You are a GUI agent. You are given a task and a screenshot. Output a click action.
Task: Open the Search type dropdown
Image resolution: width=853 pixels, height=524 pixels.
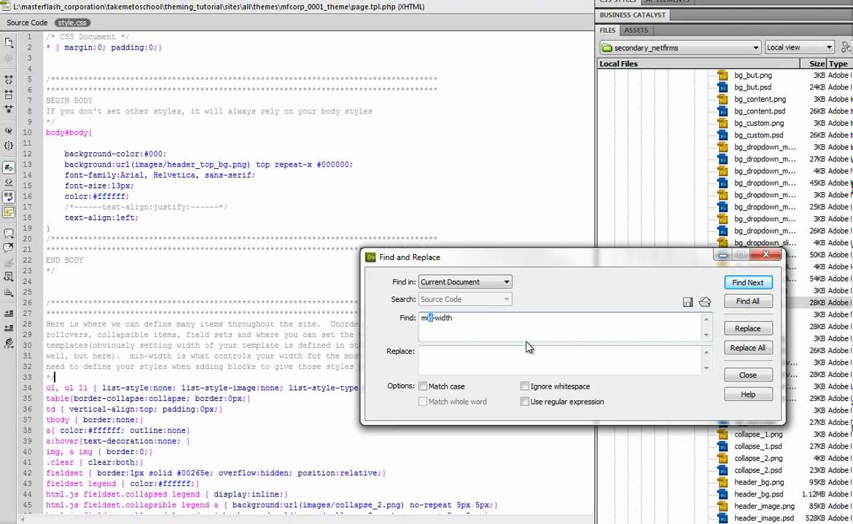pyautogui.click(x=465, y=299)
